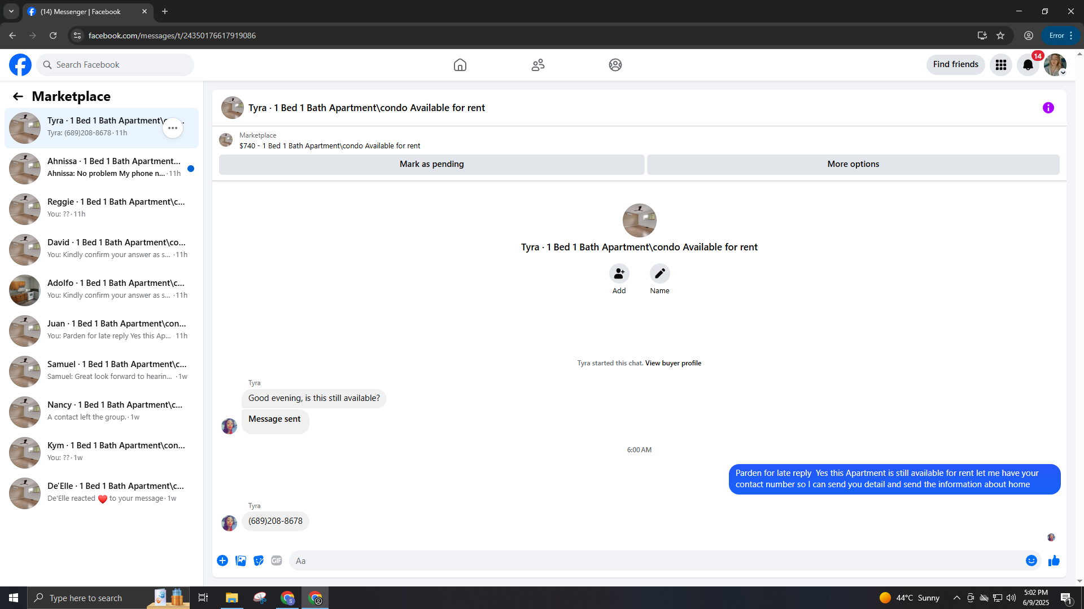Open options menu for the Tyra conversation

point(173,128)
